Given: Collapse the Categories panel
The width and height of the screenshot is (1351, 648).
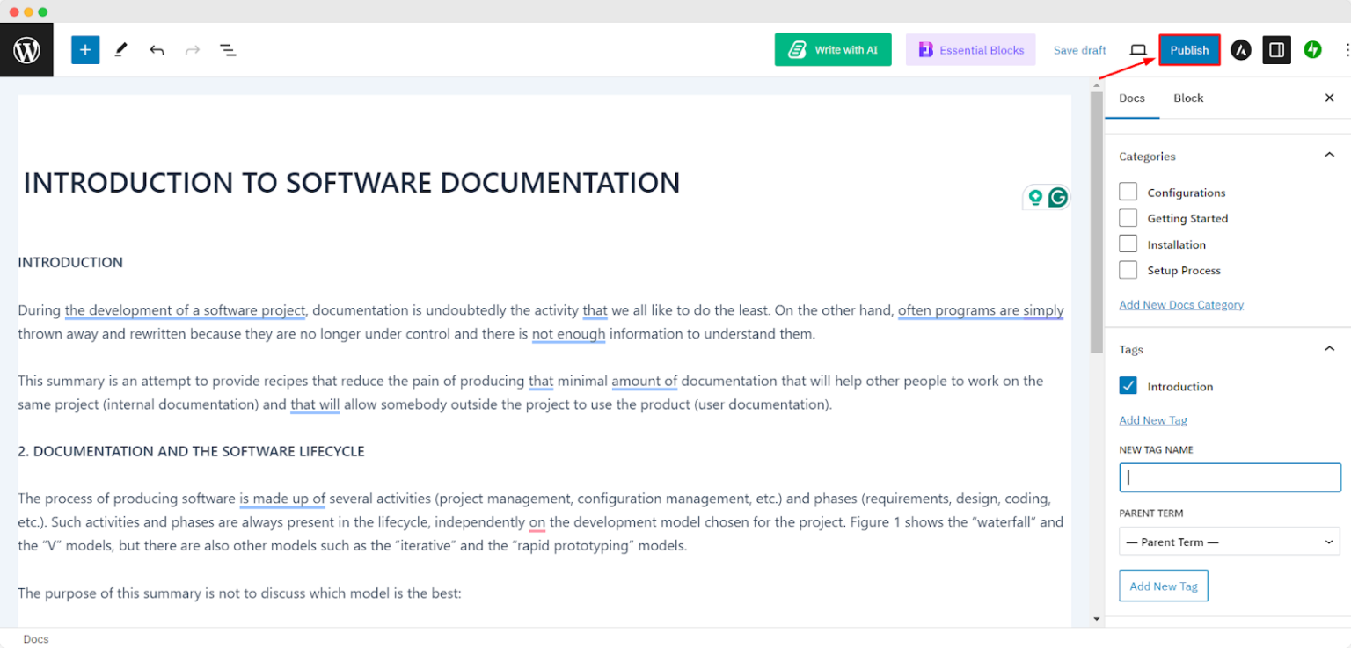Looking at the screenshot, I should pyautogui.click(x=1329, y=154).
